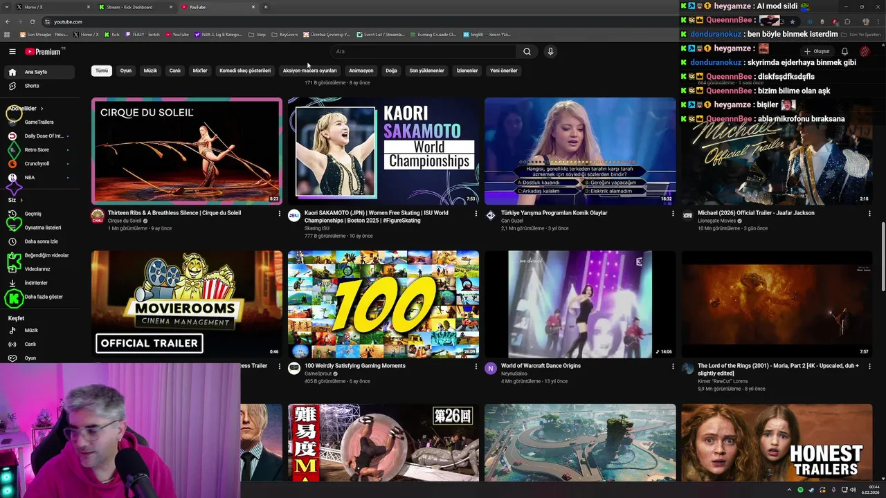Select the Son yüklenenler chip
The width and height of the screenshot is (886, 498).
pyautogui.click(x=427, y=71)
